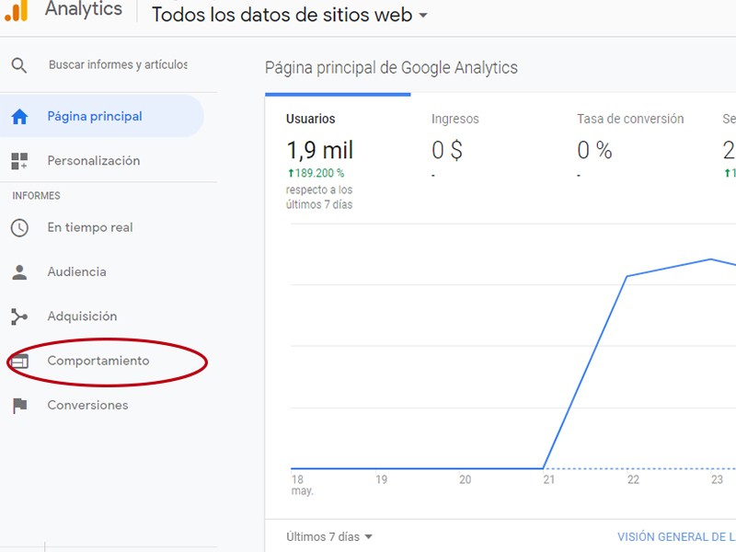Type in Buscar informes y artículos field

118,65
